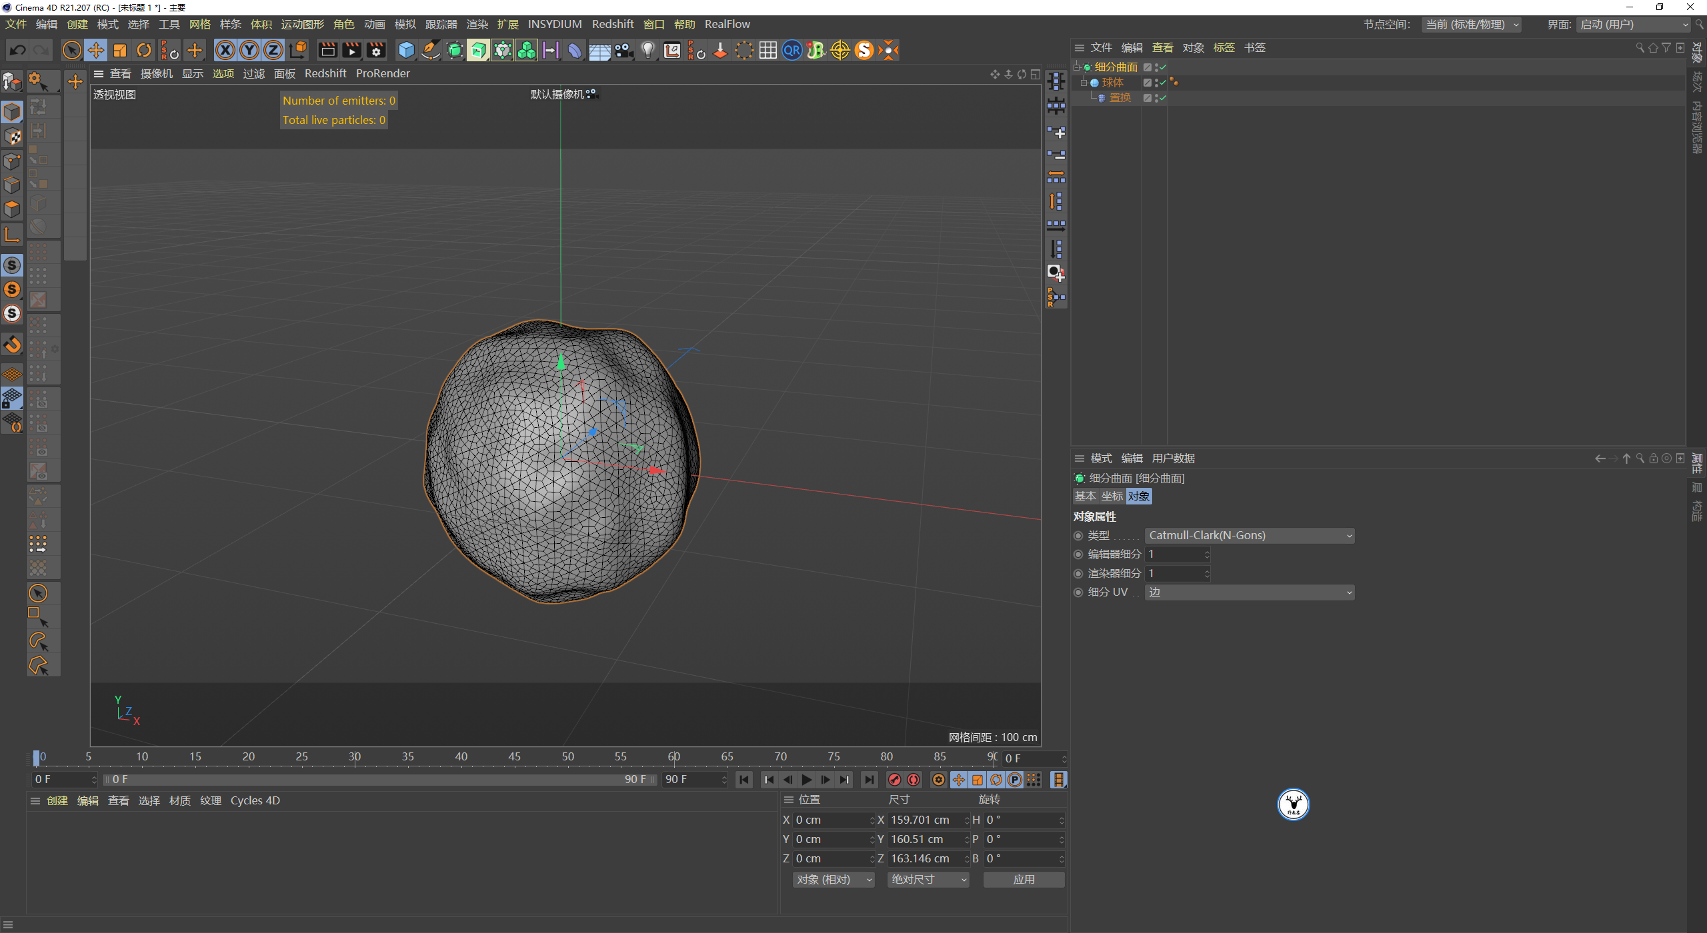Viewport: 1707px width, 933px height.
Task: Open the 类型 Catmull-Clark dropdown
Action: (x=1249, y=536)
